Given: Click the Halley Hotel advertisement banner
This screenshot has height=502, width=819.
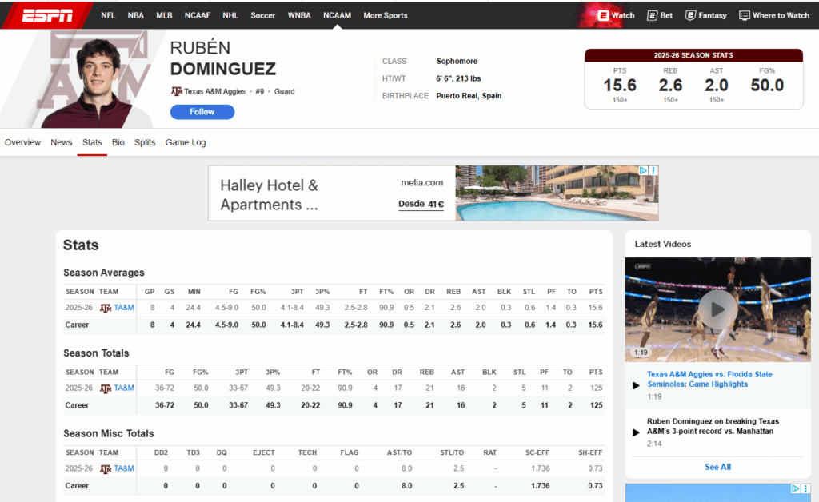Looking at the screenshot, I should coord(433,193).
